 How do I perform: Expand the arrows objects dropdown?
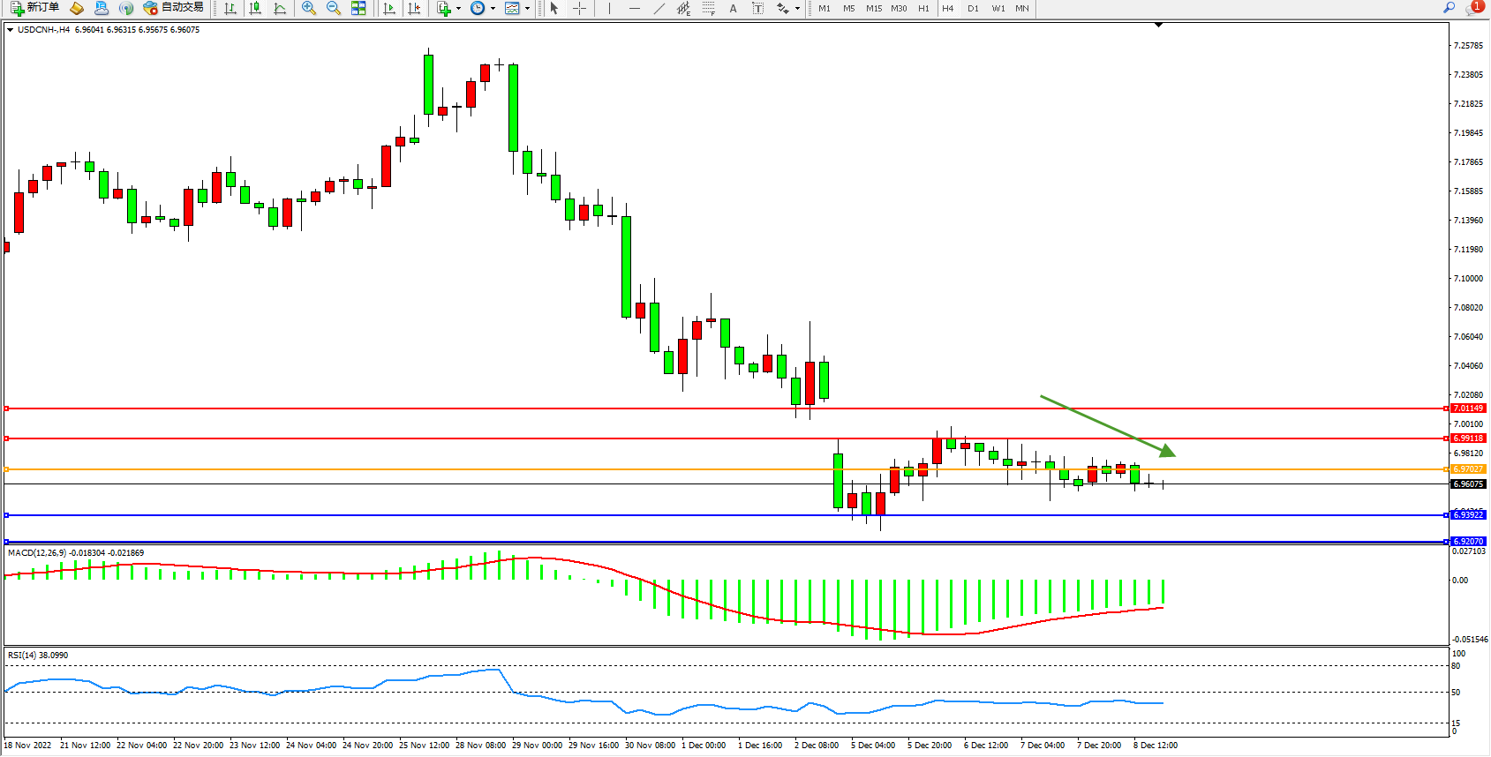click(x=797, y=9)
